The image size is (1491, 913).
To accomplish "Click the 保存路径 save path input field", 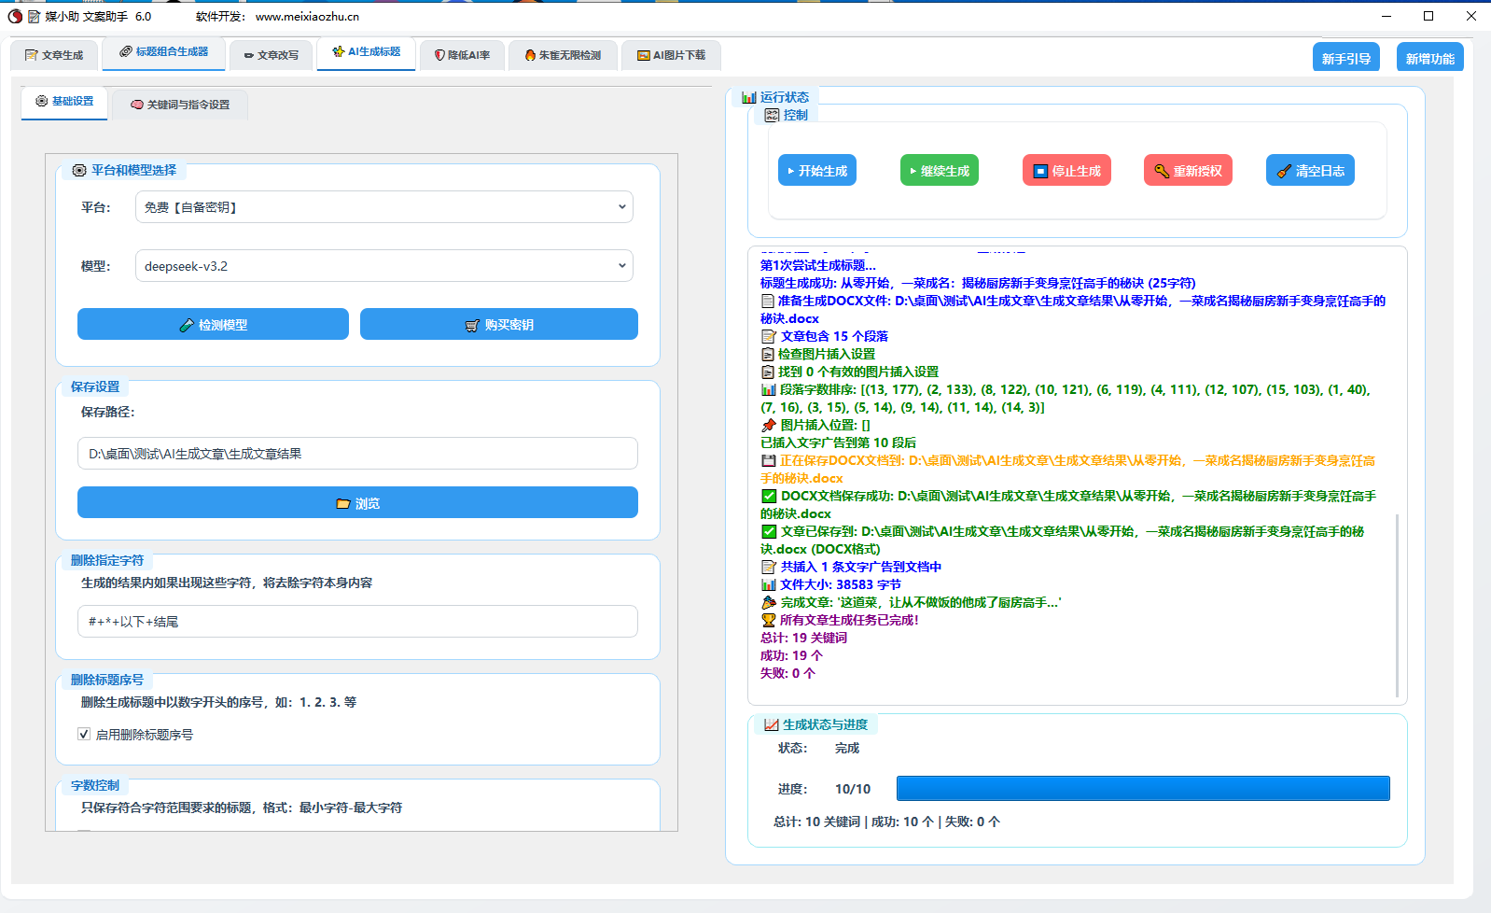I will [x=357, y=454].
